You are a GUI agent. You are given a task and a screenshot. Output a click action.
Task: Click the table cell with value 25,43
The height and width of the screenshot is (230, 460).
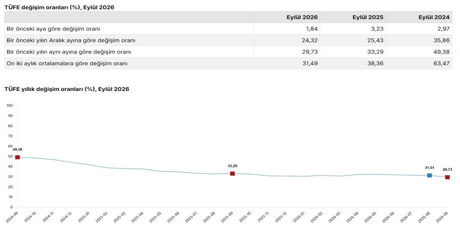click(x=353, y=40)
